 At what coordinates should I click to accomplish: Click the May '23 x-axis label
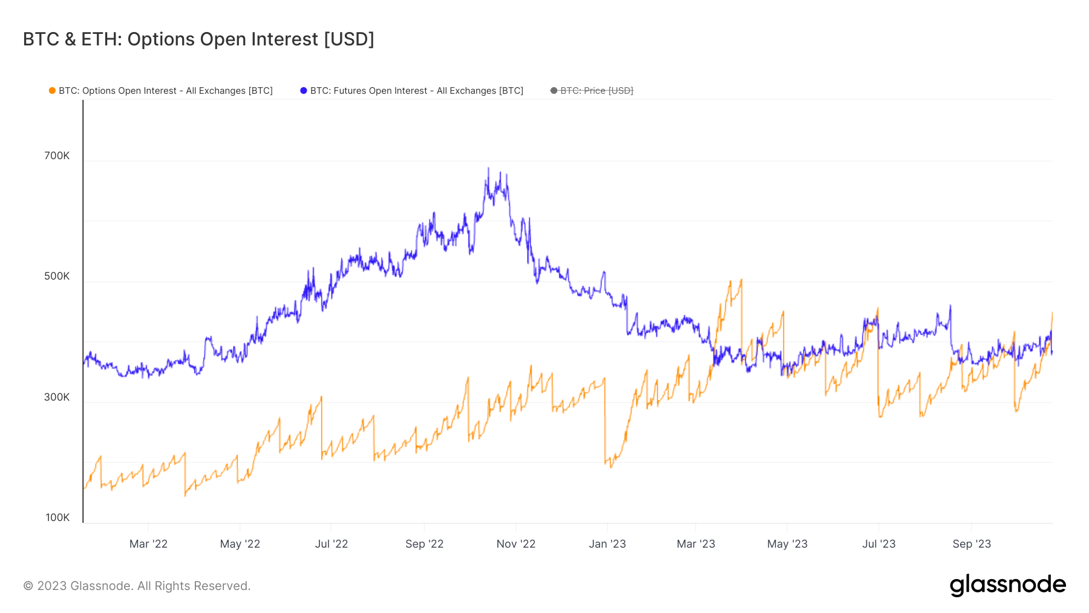(787, 544)
